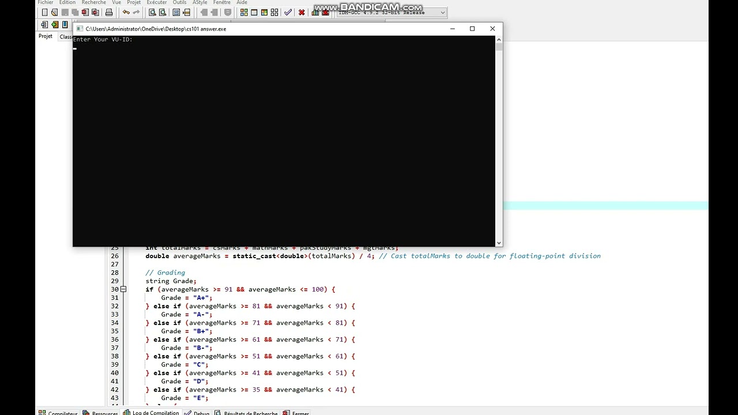This screenshot has width=738, height=415.
Task: Click the 'double averageMarks' declaration line
Action: pos(373,256)
